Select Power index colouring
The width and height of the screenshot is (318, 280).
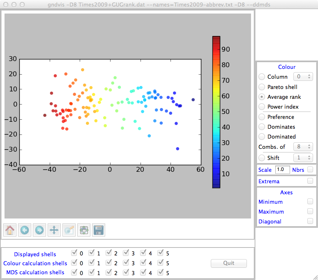262,107
